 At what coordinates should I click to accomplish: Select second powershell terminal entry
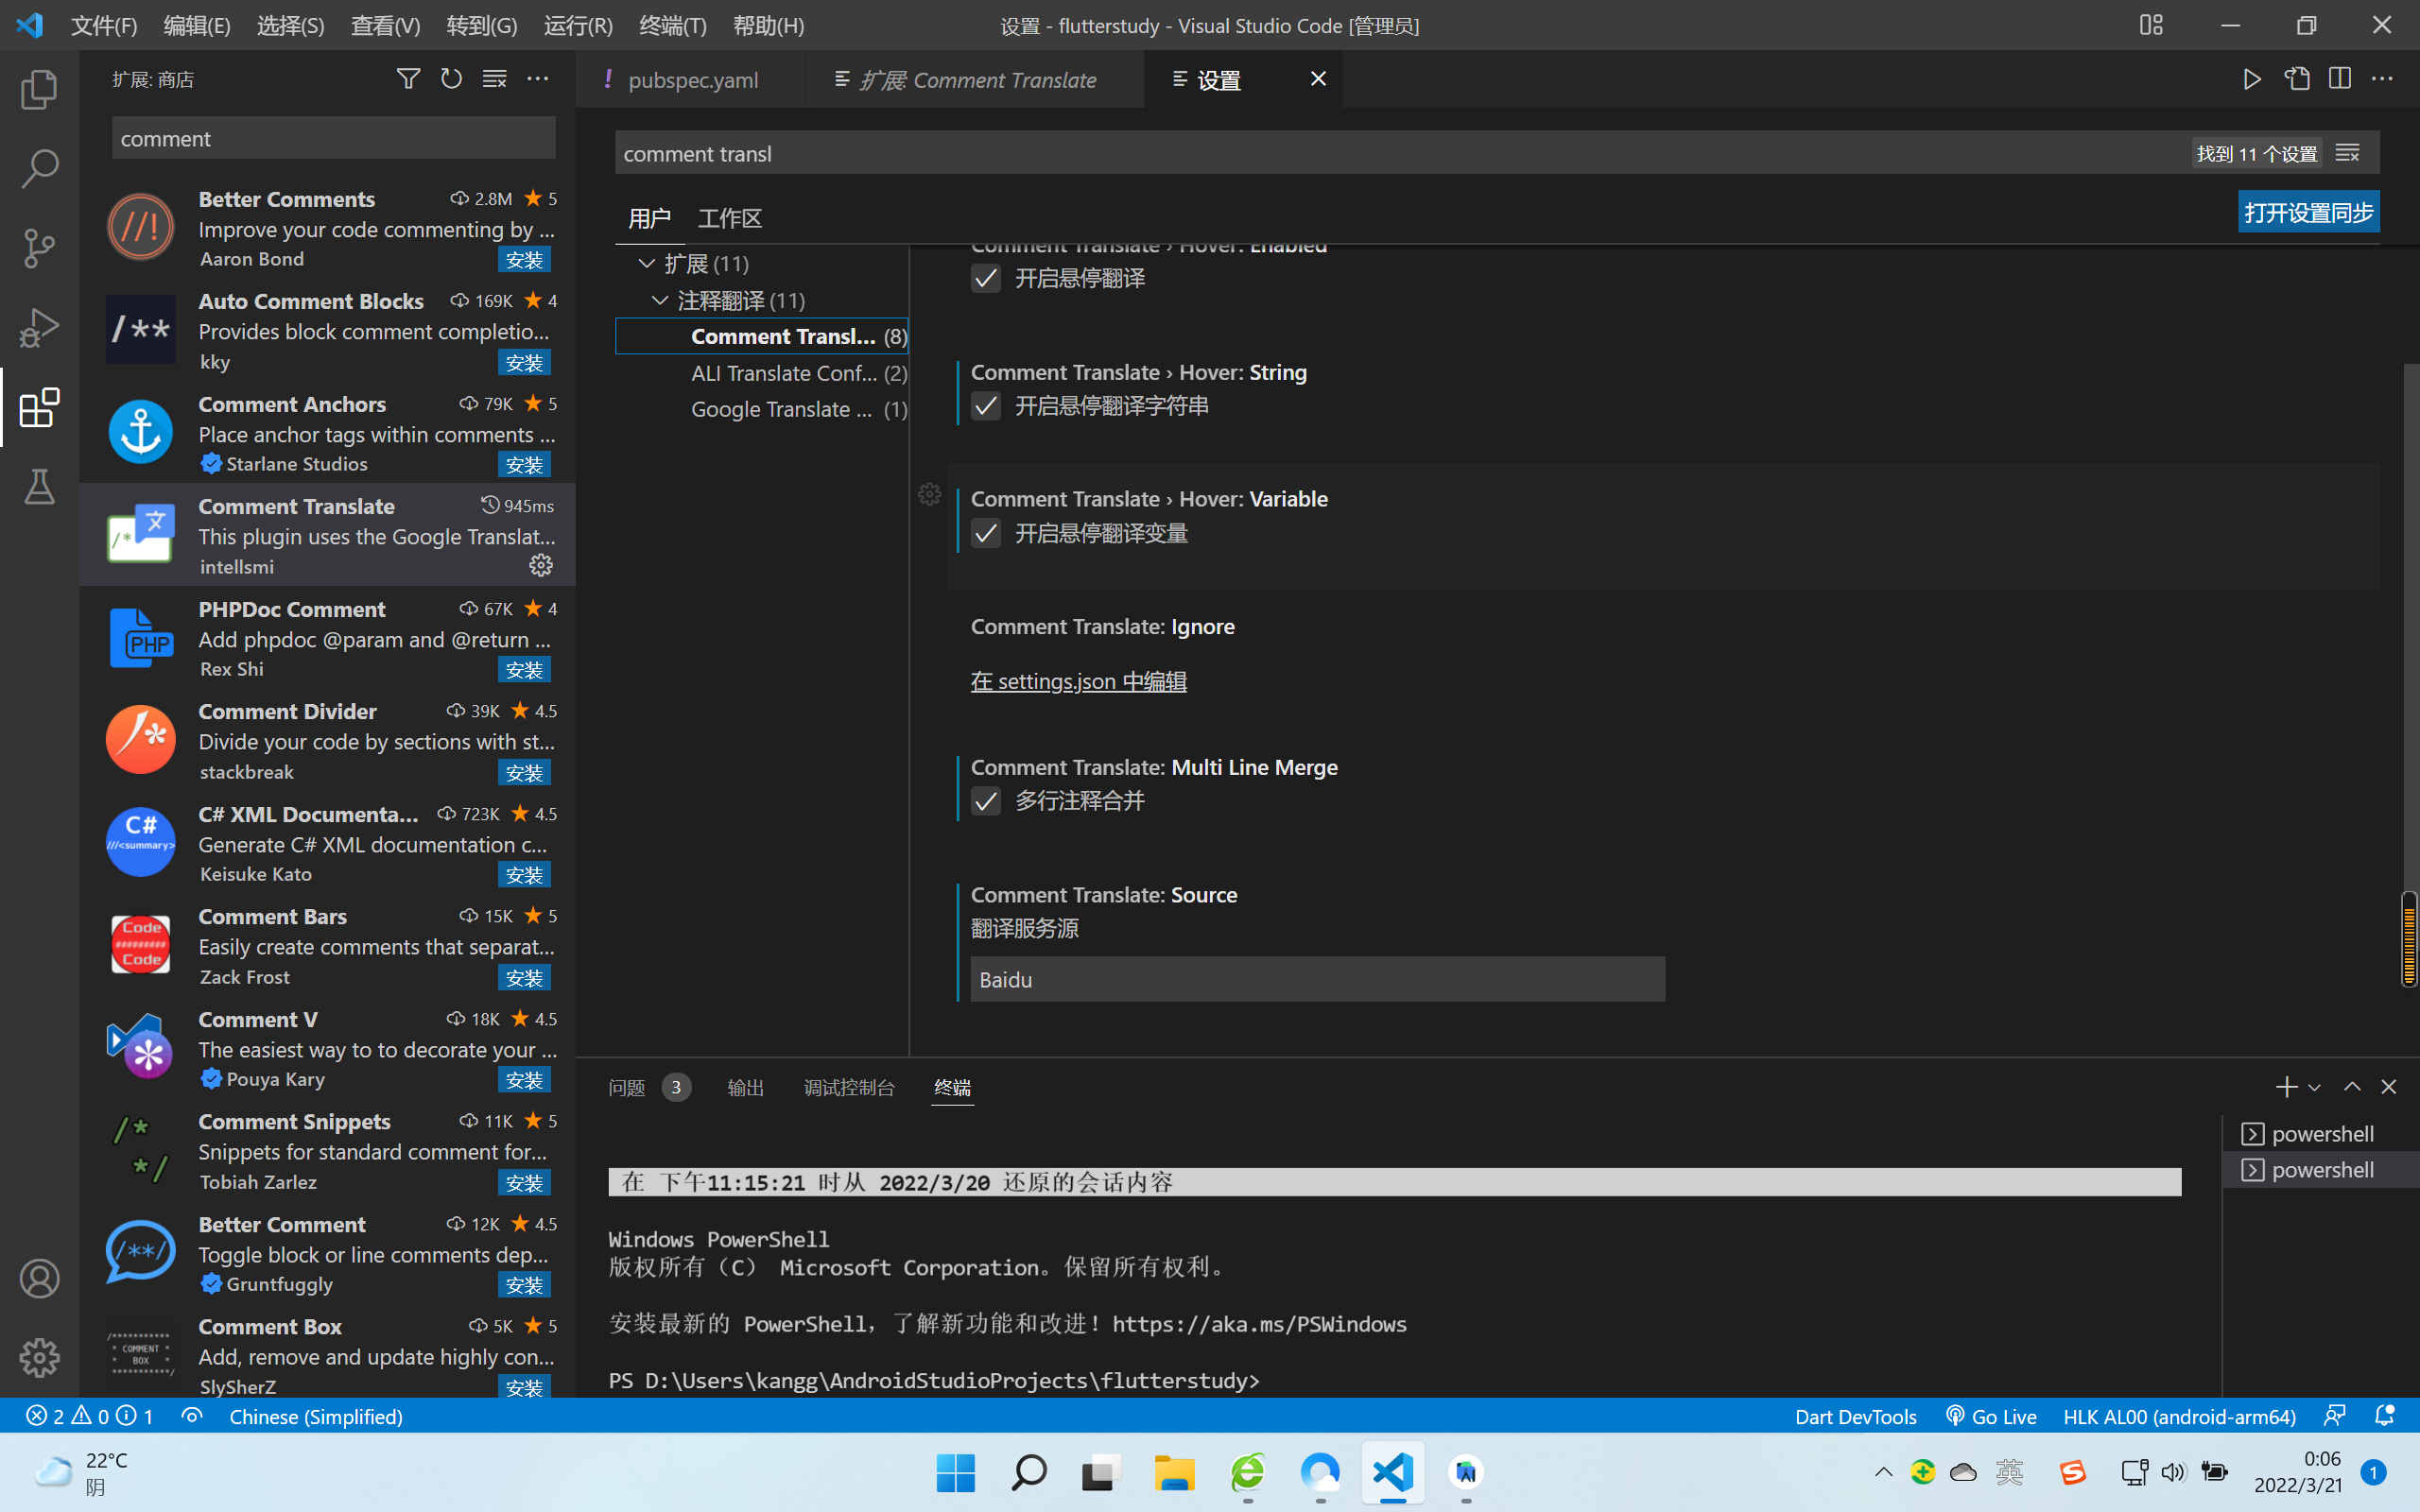[2320, 1169]
